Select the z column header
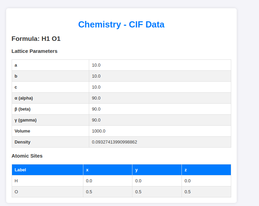 pos(206,170)
